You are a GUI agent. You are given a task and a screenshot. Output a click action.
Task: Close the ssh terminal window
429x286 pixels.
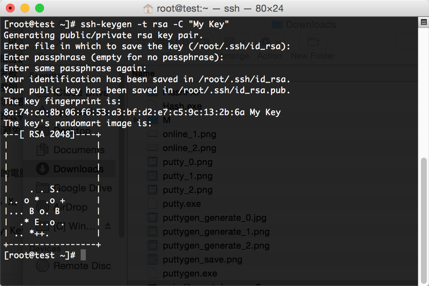(10, 8)
